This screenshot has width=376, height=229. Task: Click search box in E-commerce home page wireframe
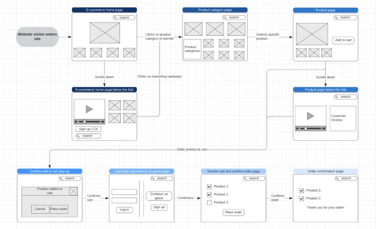tap(124, 18)
